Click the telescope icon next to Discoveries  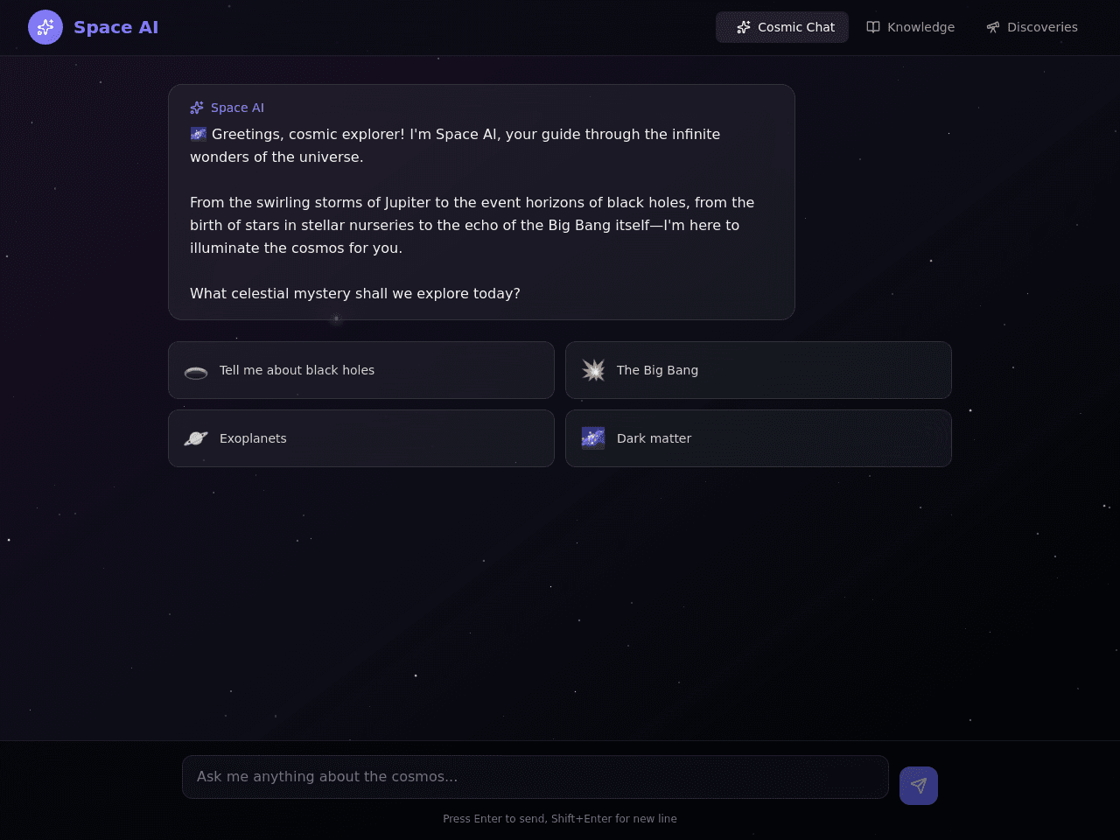(x=993, y=27)
